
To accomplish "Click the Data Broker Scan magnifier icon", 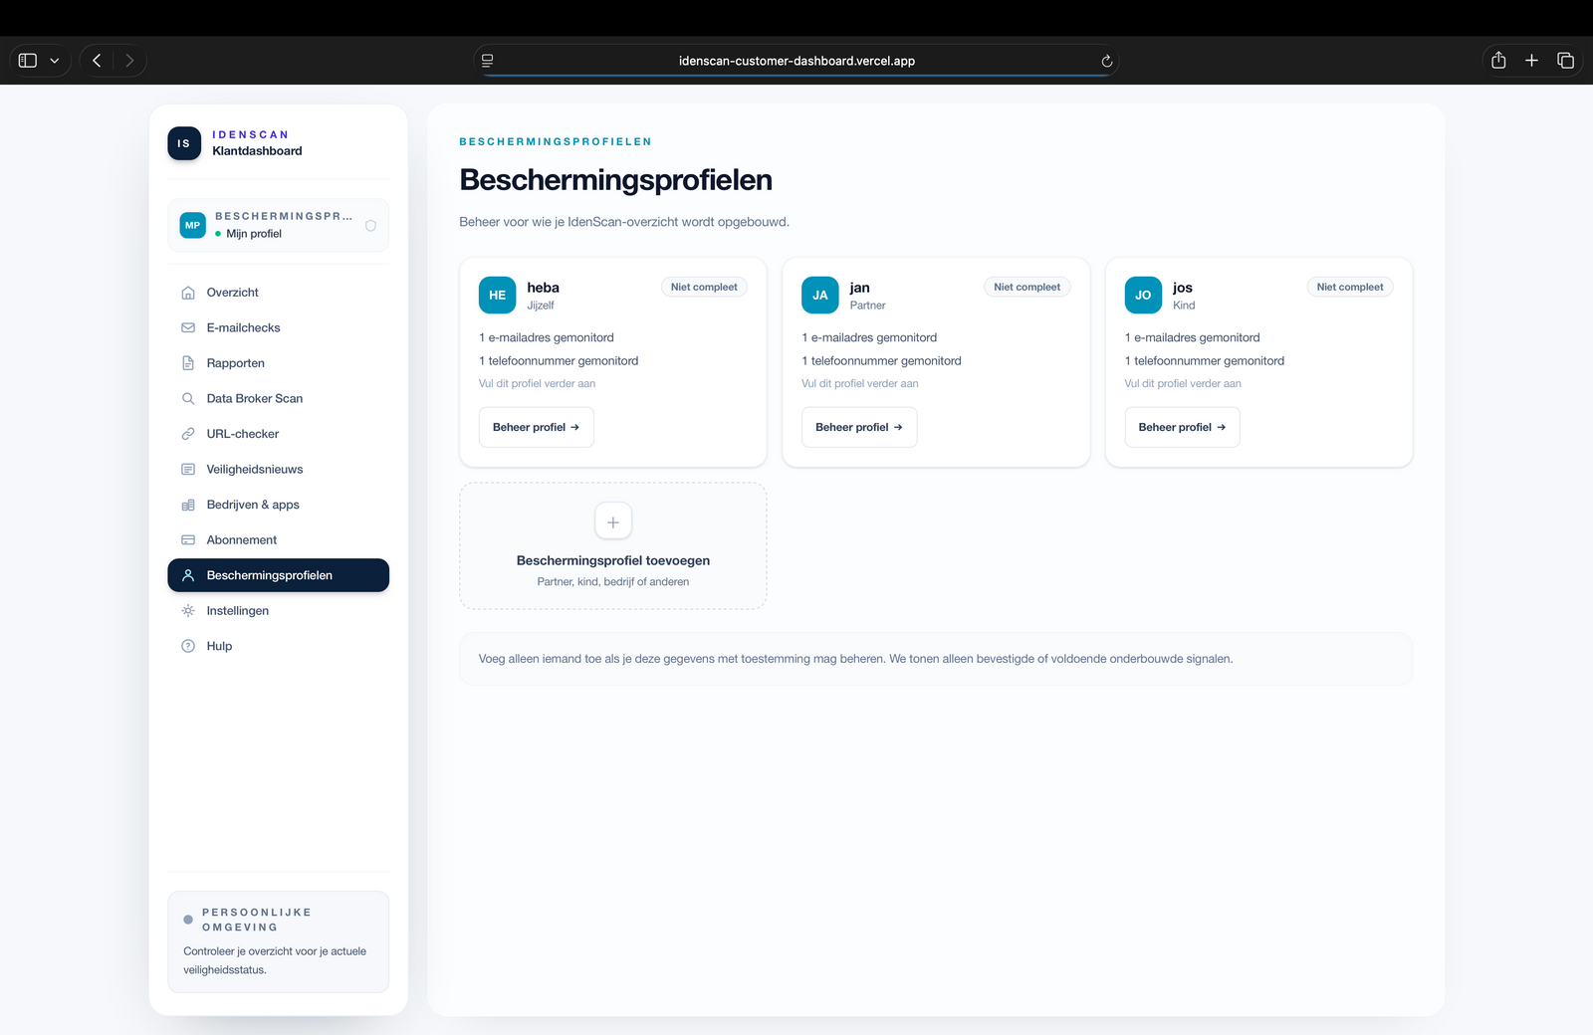I will coord(188,398).
